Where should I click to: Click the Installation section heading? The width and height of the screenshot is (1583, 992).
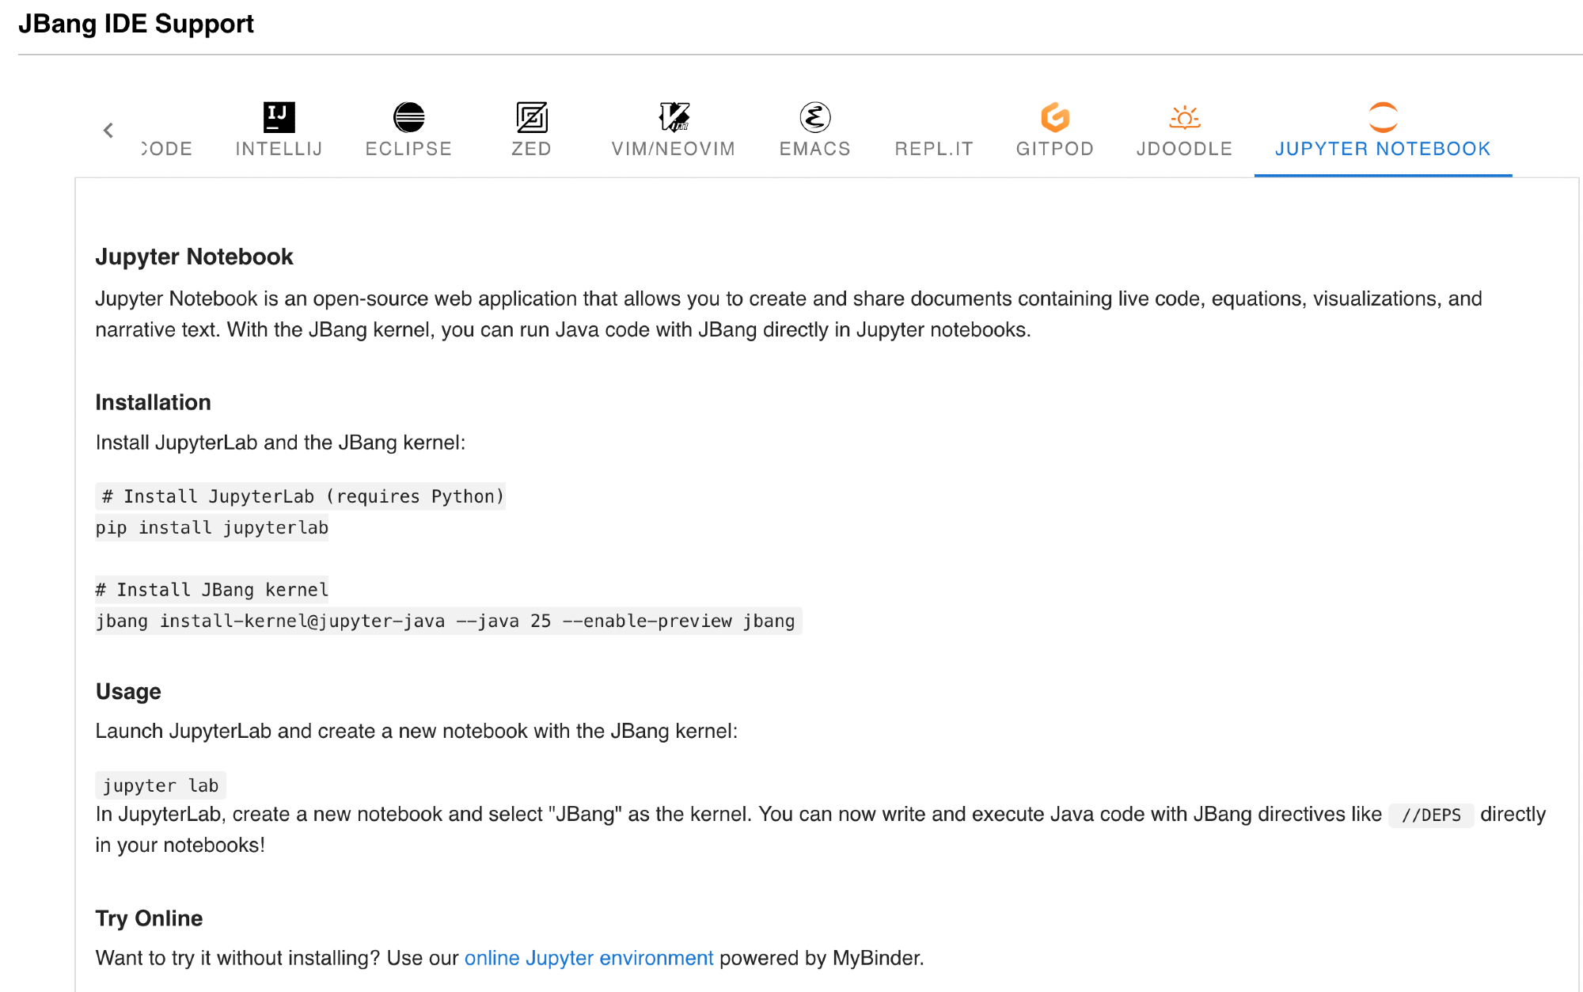tap(153, 402)
